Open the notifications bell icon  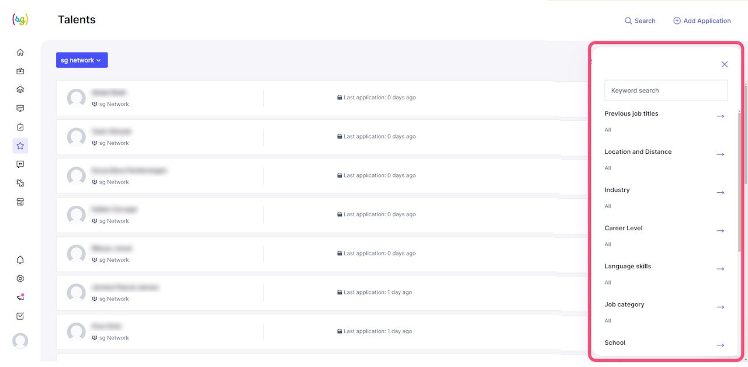coord(20,260)
